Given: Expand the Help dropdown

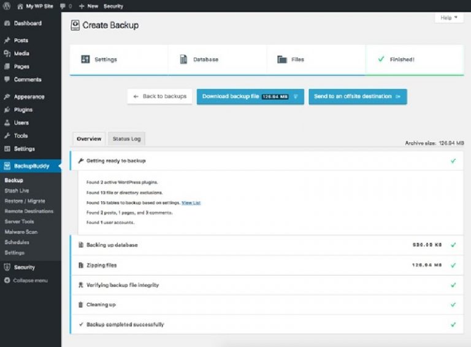Looking at the screenshot, I should 449,18.
